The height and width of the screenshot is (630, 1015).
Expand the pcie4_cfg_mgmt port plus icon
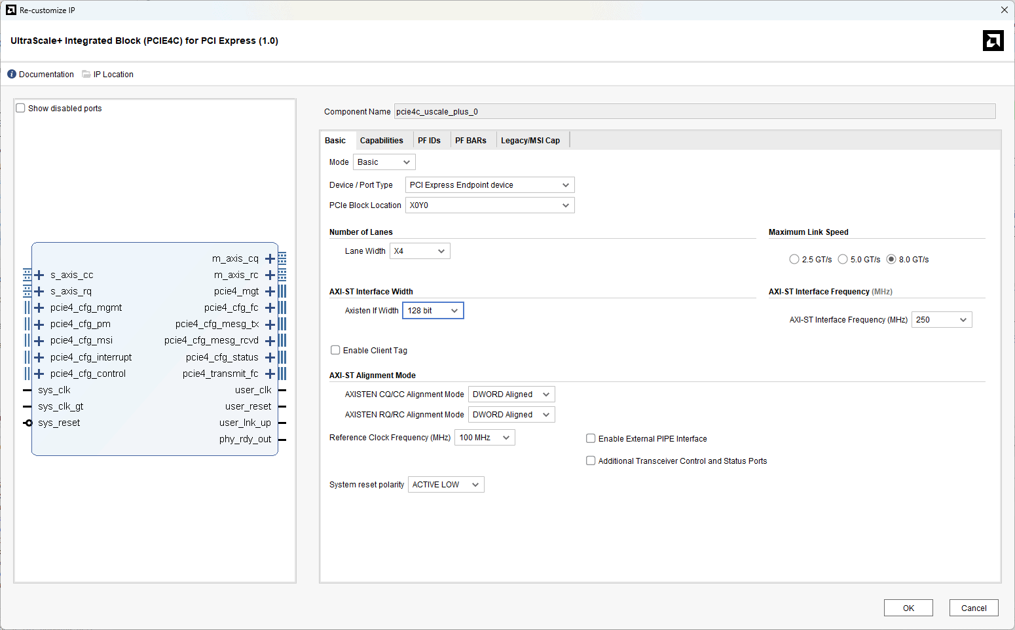(x=39, y=307)
